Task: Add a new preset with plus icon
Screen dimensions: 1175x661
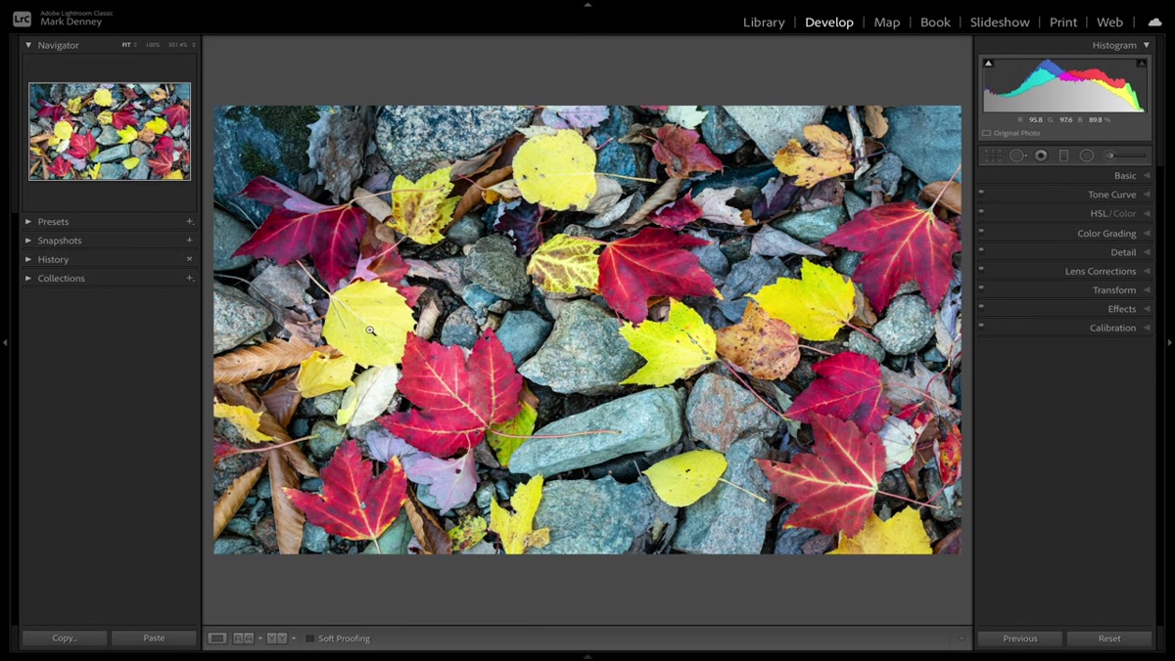Action: click(x=190, y=221)
